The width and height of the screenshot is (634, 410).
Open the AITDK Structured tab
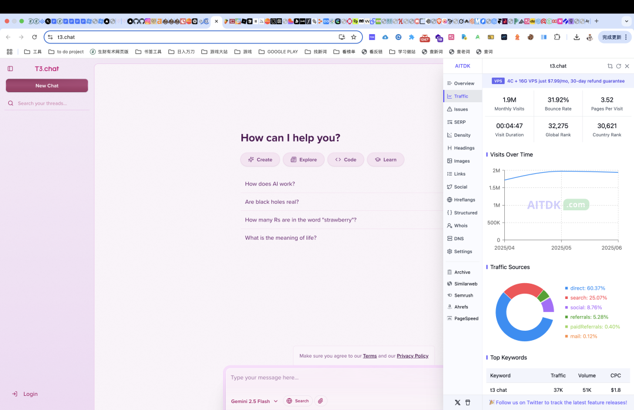tap(463, 213)
